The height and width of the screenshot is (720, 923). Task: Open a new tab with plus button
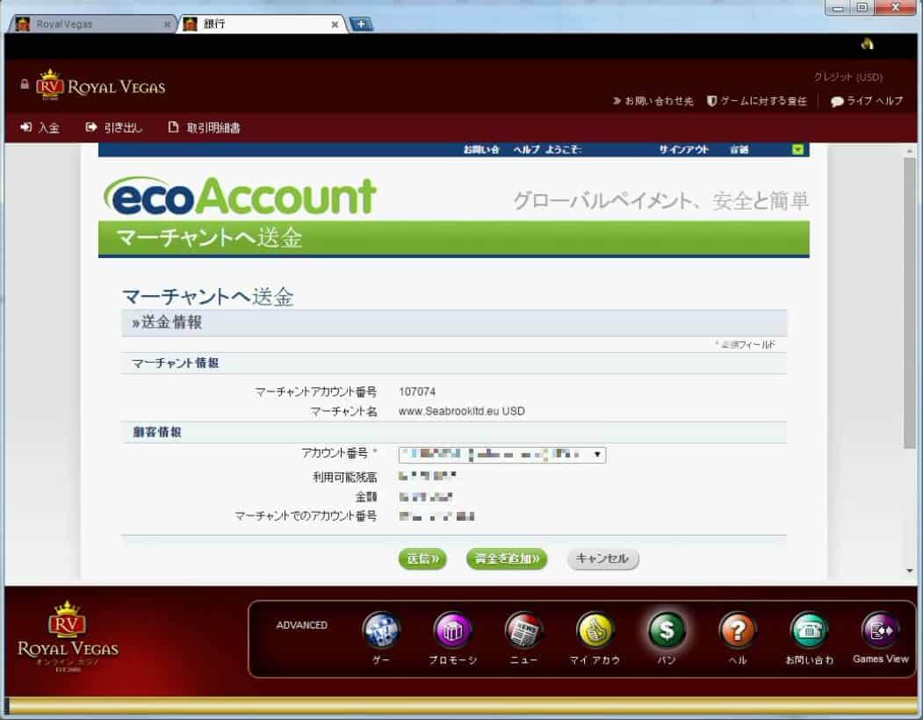[361, 25]
